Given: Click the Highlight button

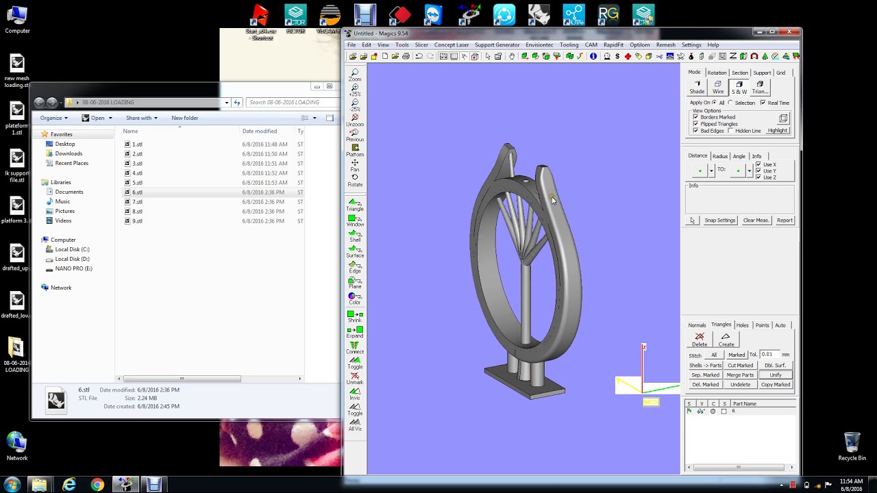Looking at the screenshot, I should tap(778, 131).
